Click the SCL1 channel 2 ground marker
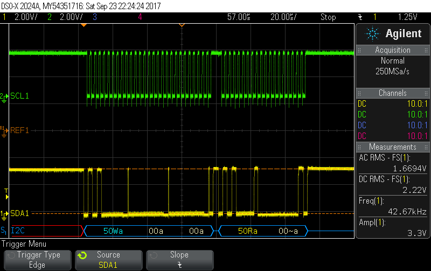This screenshot has width=431, height=271. [x=4, y=98]
